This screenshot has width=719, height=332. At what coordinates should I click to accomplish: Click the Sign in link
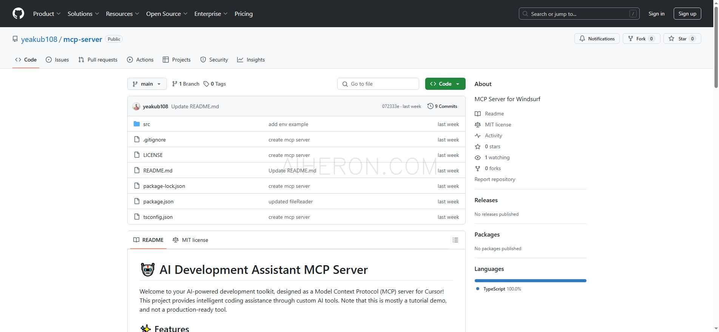656,14
